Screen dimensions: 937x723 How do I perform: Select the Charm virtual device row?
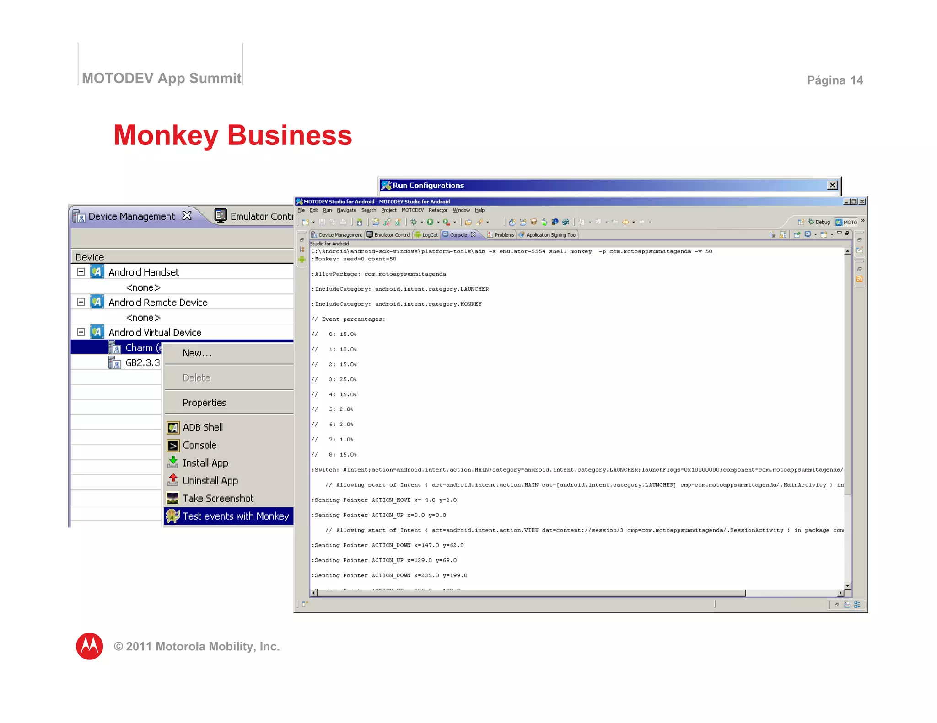[x=117, y=347]
